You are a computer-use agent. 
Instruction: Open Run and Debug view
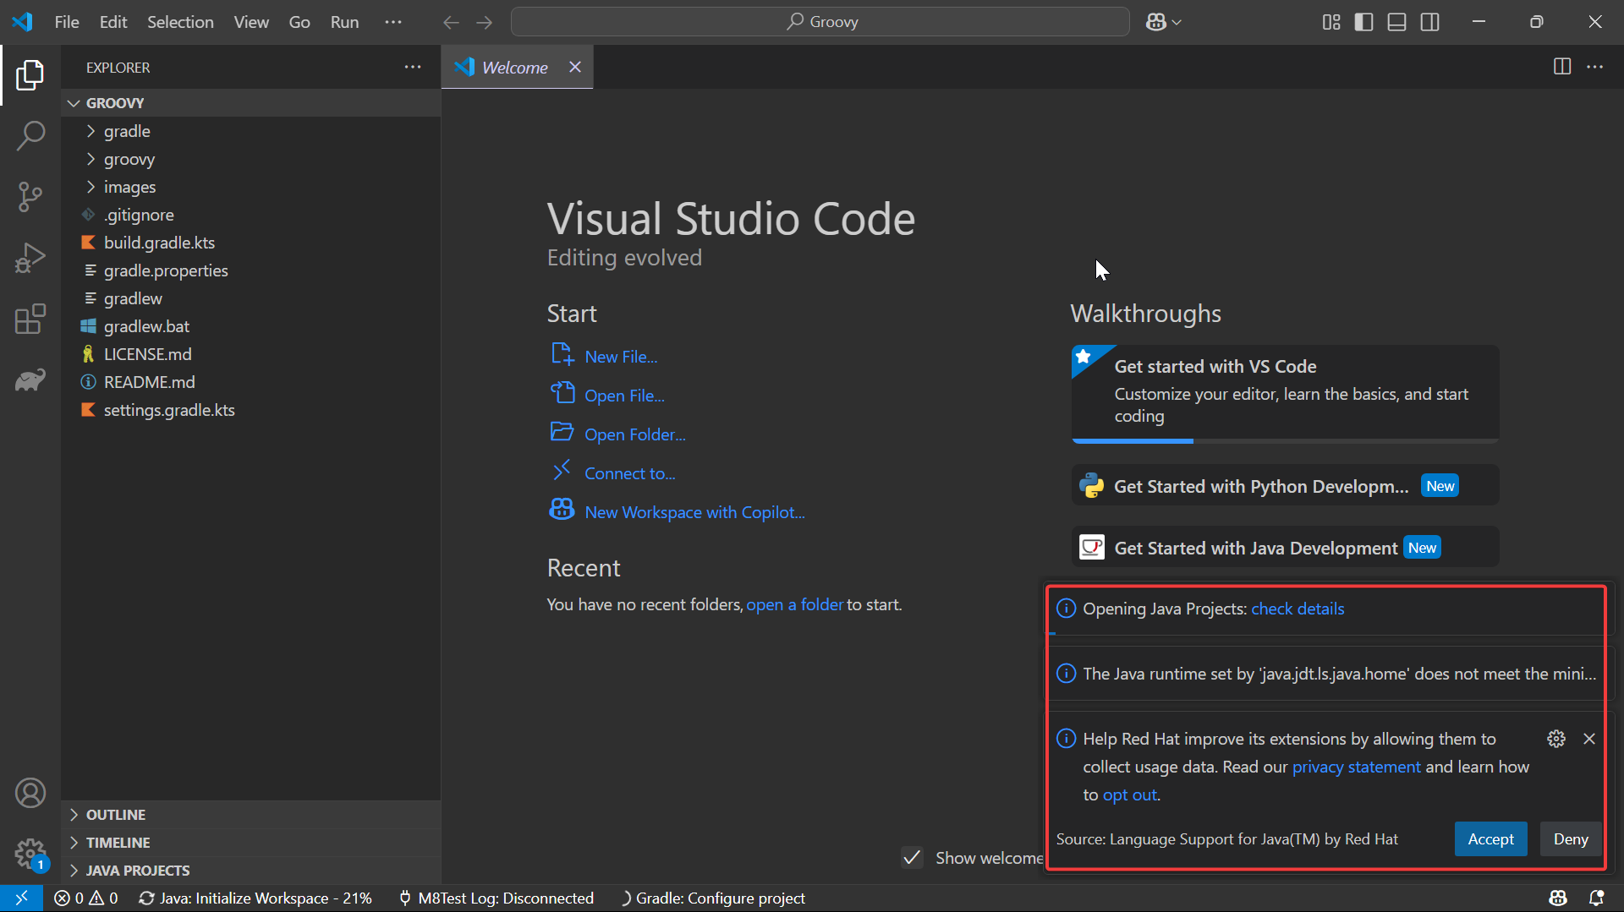[30, 258]
